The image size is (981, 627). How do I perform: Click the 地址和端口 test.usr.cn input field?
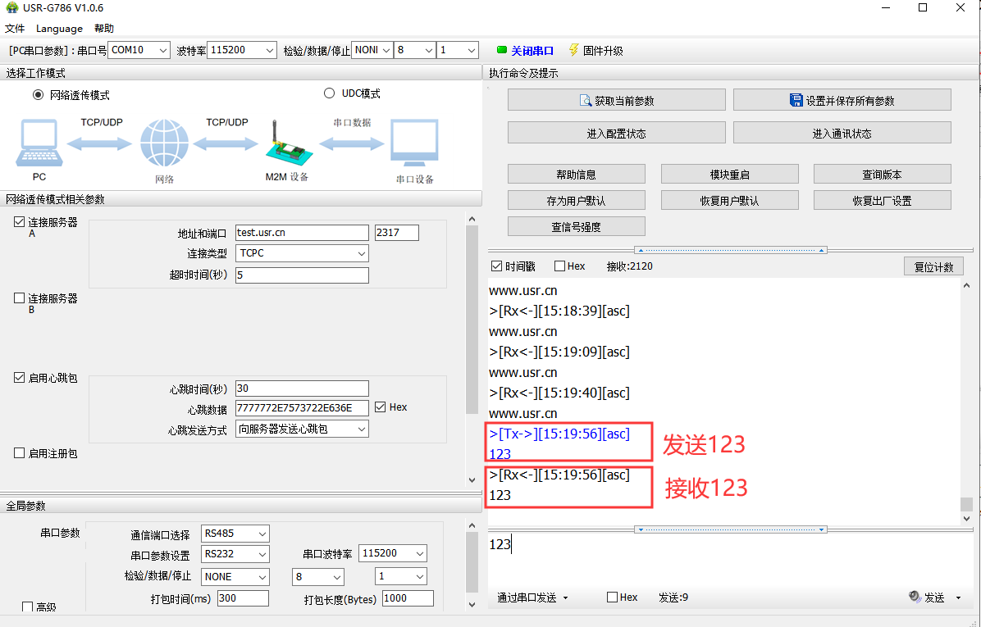click(301, 233)
